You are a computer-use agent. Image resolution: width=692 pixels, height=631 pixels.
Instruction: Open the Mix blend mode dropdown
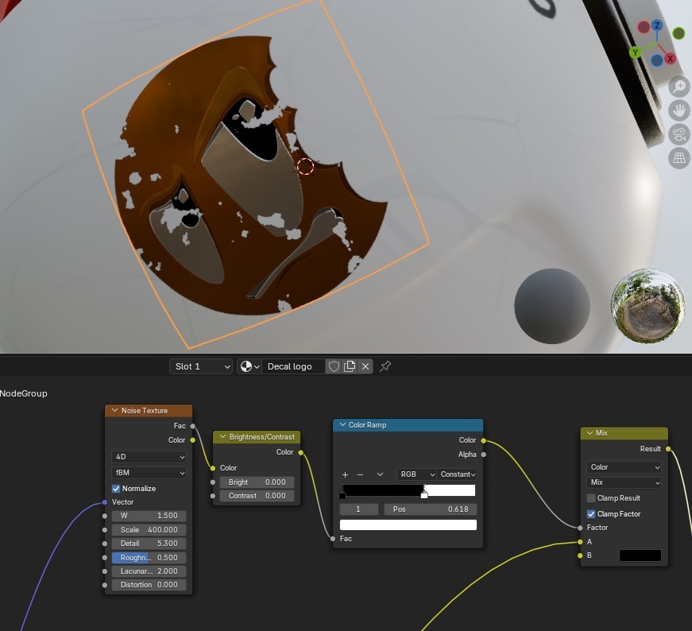pos(624,482)
